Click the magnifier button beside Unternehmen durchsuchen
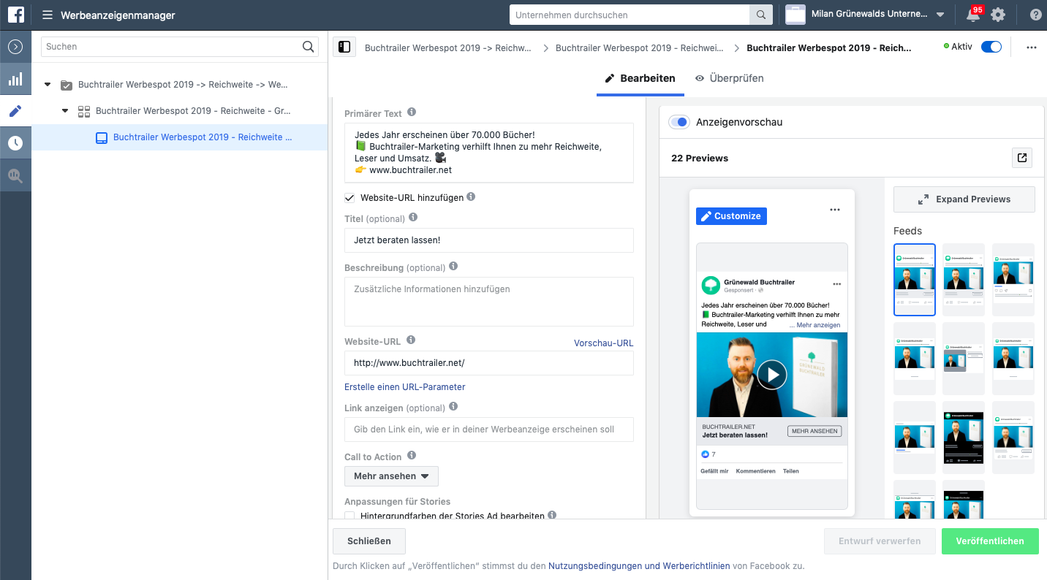This screenshot has width=1047, height=580. pyautogui.click(x=761, y=15)
